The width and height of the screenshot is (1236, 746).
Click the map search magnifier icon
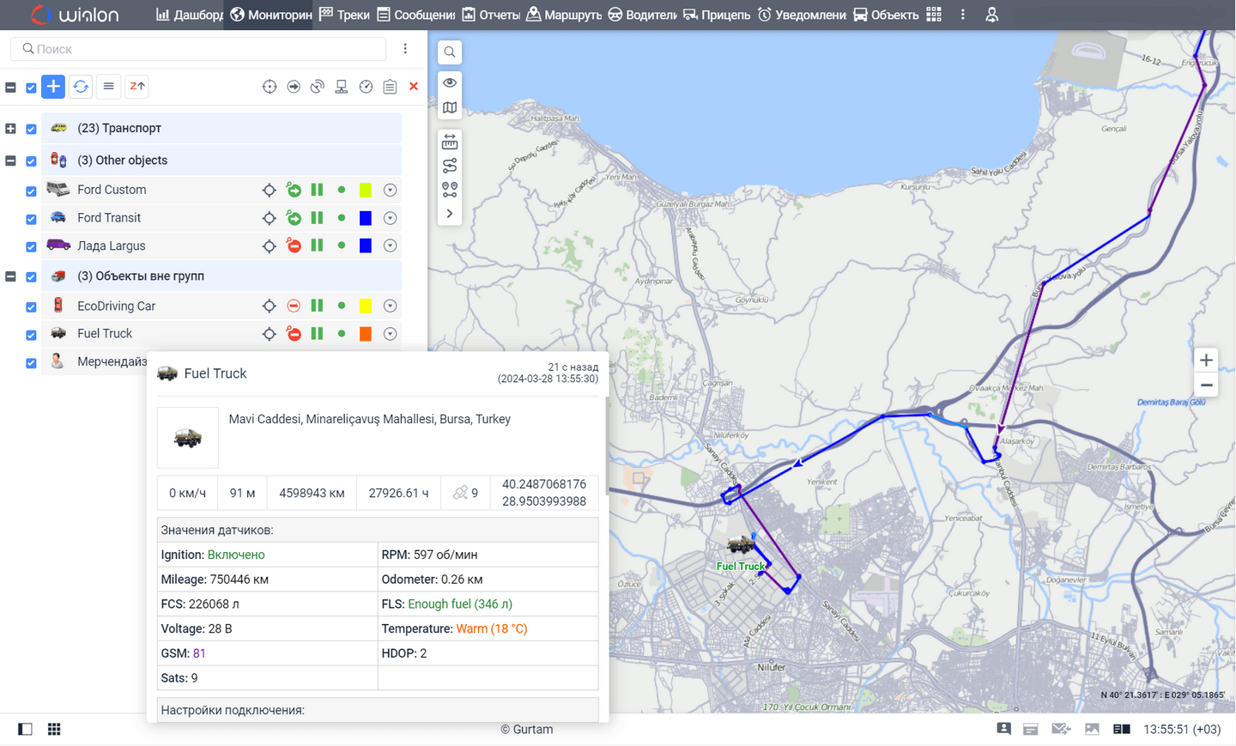tap(449, 52)
